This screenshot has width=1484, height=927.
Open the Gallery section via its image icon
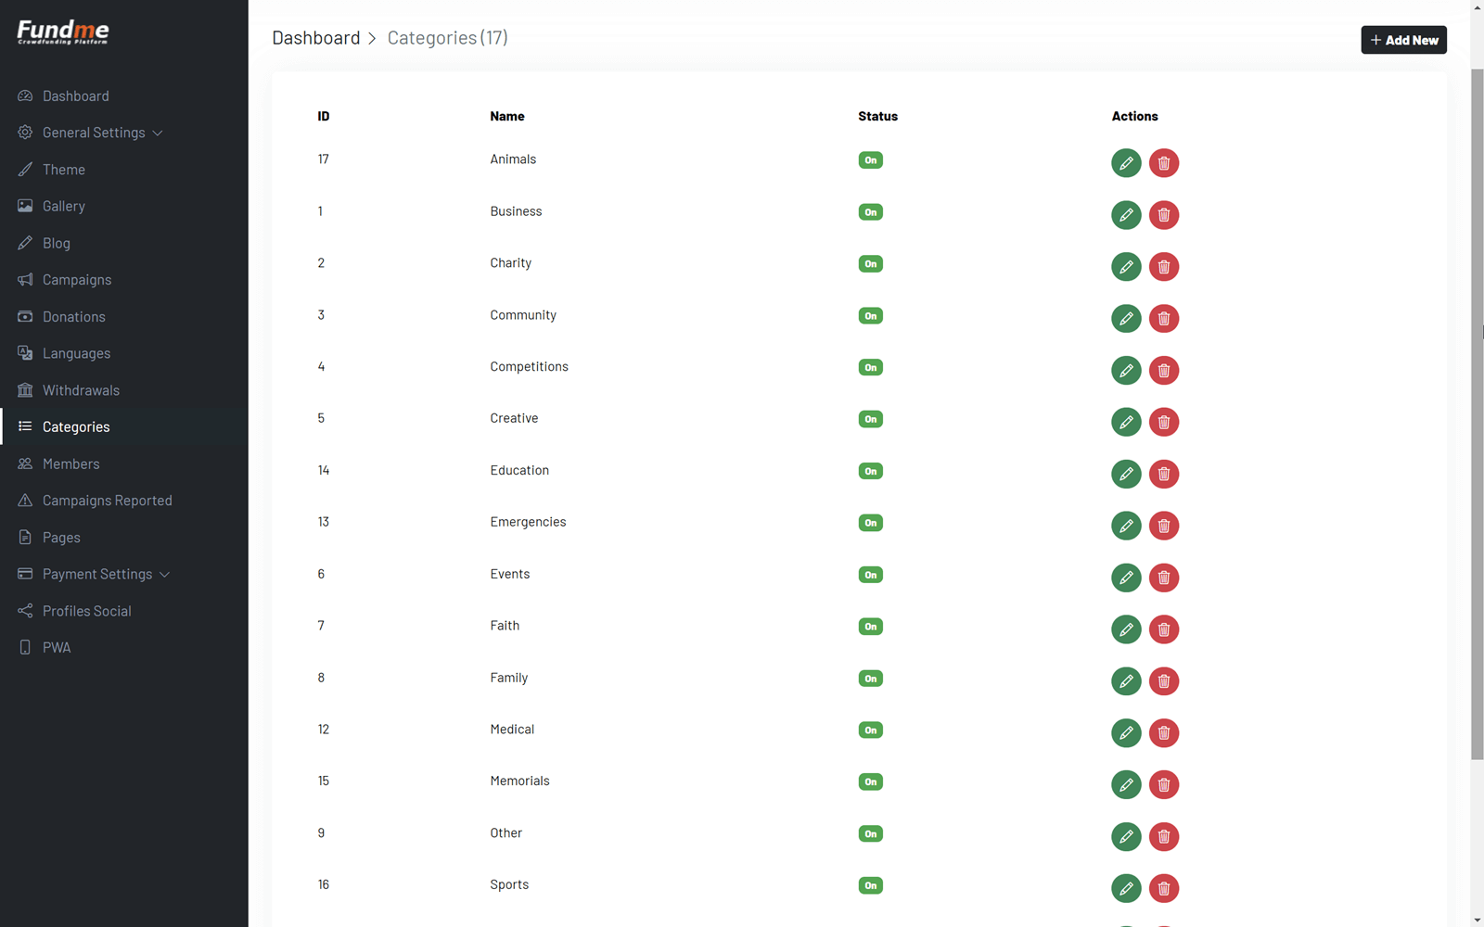coord(25,206)
